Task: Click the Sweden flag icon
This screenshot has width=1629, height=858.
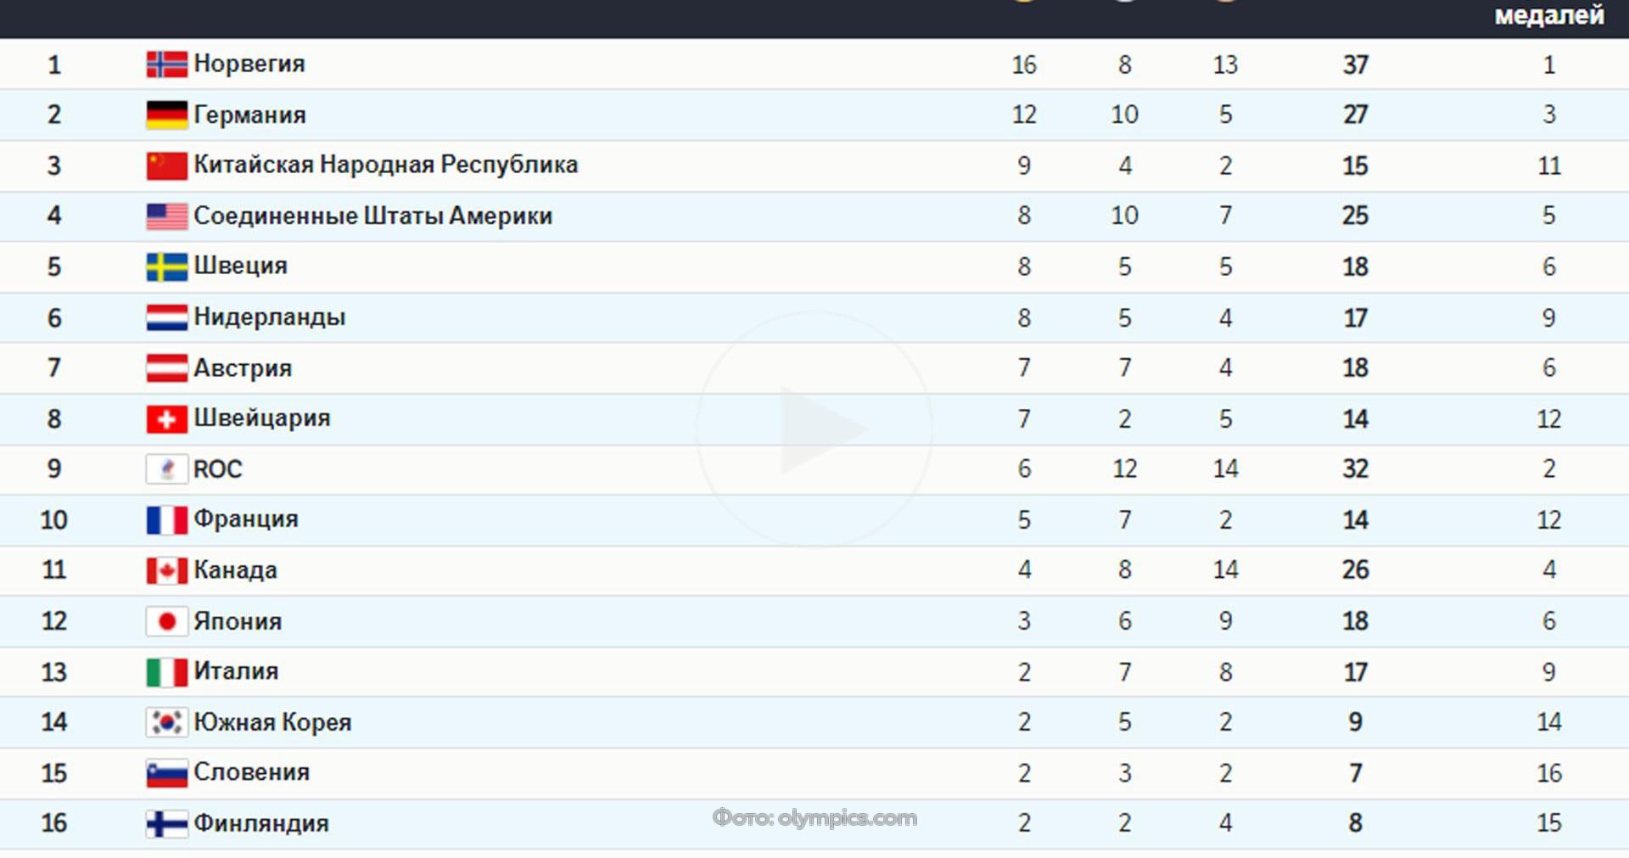Action: click(166, 266)
